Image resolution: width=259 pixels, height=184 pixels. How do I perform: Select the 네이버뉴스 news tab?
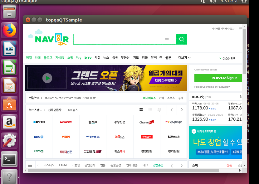[x=149, y=98]
